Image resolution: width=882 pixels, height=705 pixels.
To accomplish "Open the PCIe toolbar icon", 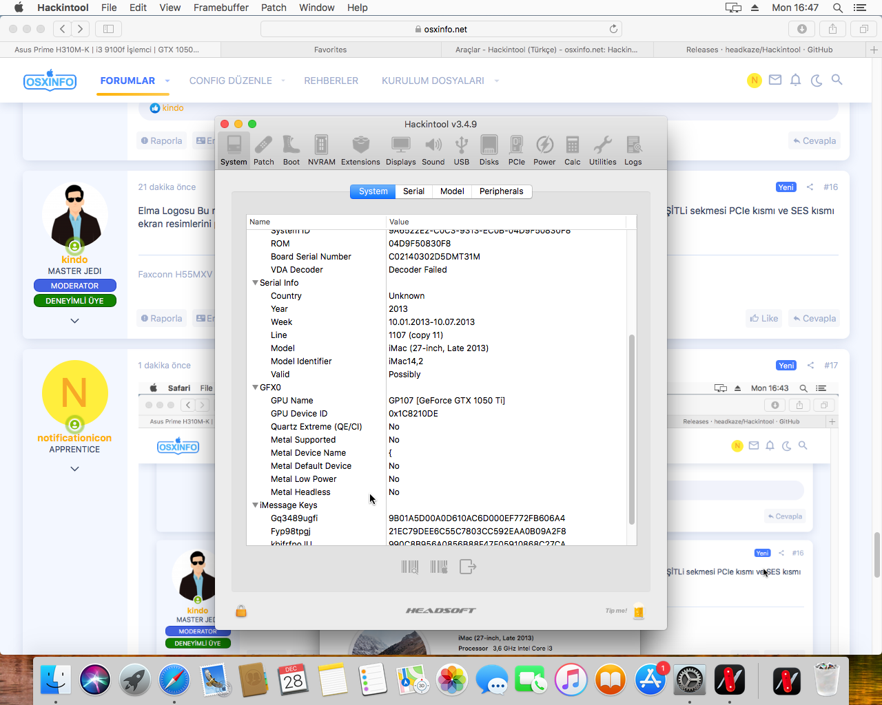I will [516, 150].
